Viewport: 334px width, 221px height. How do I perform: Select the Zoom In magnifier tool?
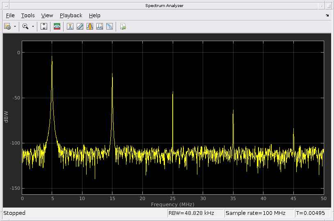coord(25,26)
